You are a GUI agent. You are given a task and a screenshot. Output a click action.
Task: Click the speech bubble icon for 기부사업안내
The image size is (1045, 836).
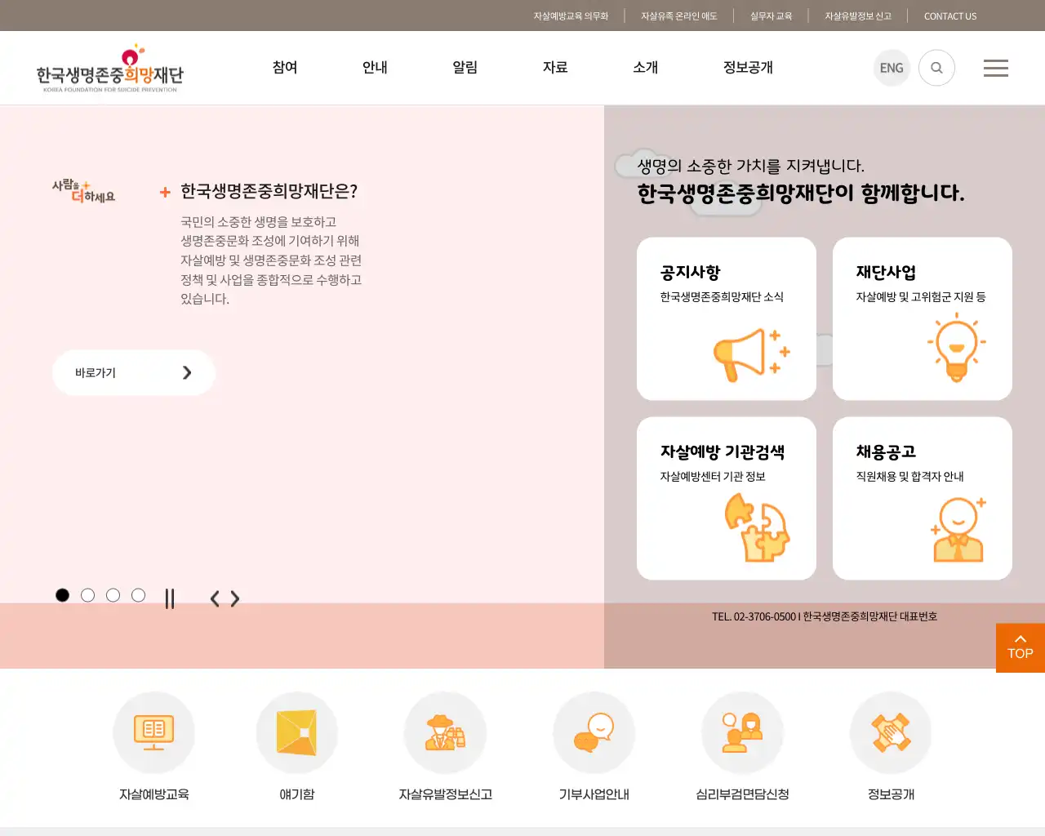coord(594,732)
